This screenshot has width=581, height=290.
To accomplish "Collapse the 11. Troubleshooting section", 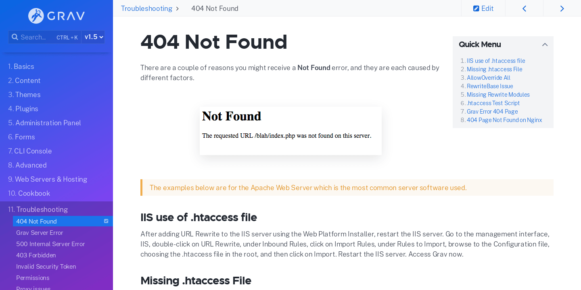I will pyautogui.click(x=38, y=209).
